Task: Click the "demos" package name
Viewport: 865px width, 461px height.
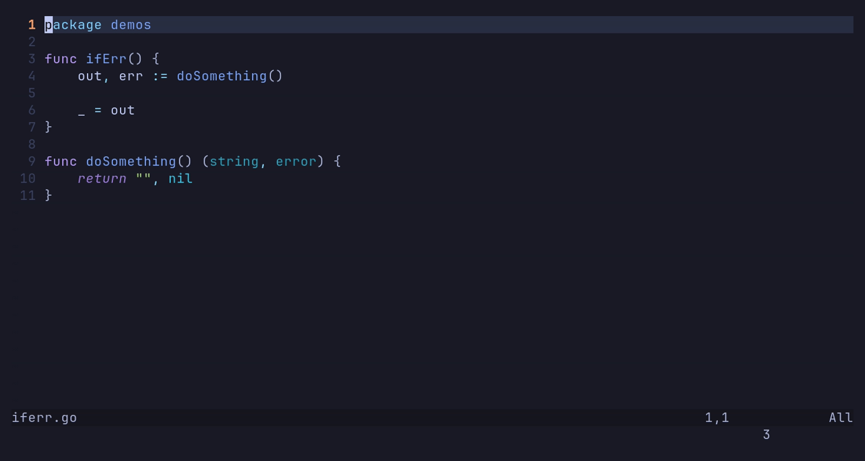Action: (131, 25)
